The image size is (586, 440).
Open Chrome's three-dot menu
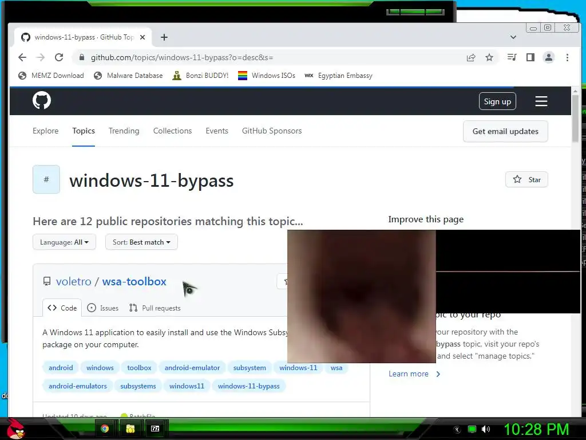pos(567,57)
